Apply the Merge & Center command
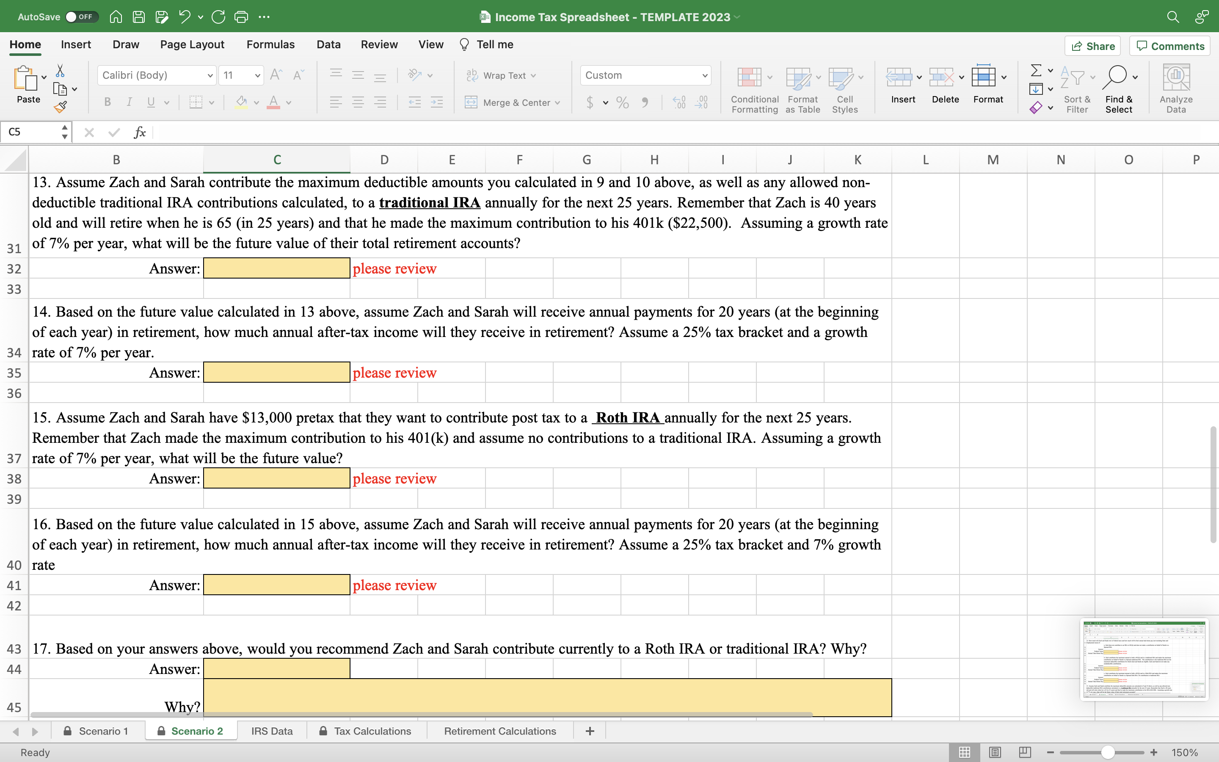 pos(512,102)
